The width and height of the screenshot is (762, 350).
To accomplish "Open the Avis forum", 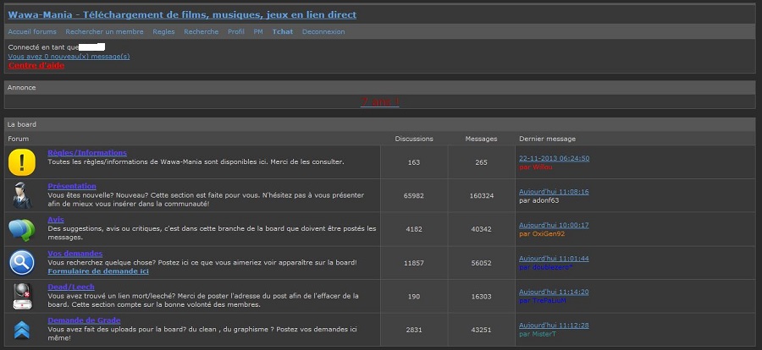I will click(x=56, y=220).
